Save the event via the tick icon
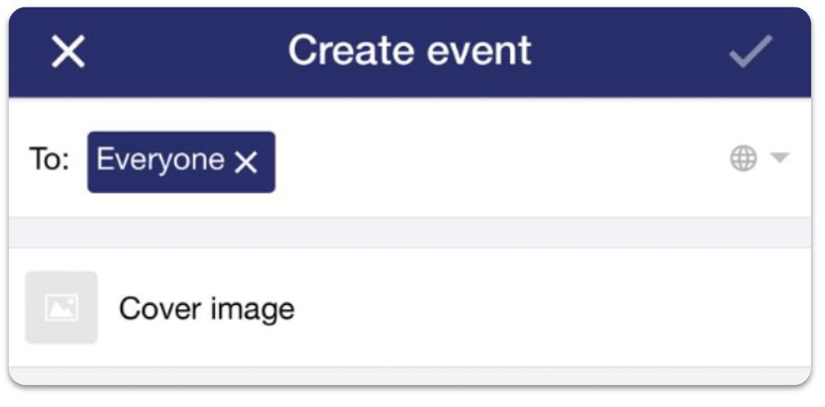Image resolution: width=825 pixels, height=407 pixels. (751, 51)
